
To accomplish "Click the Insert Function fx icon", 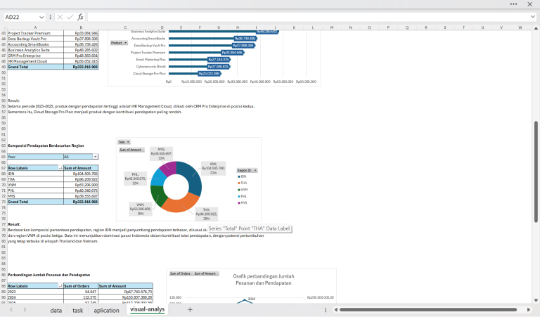I will point(80,16).
